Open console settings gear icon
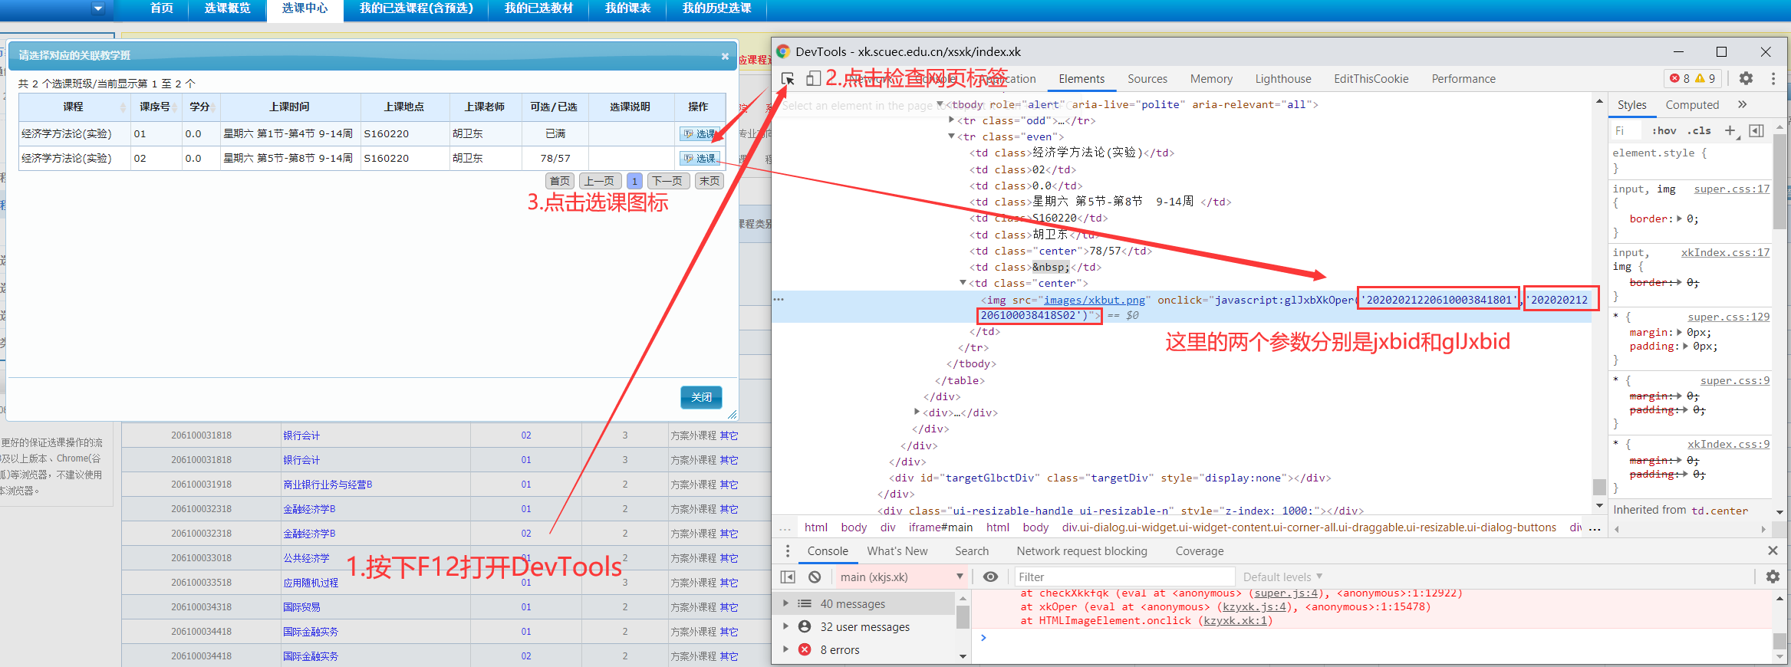This screenshot has width=1791, height=667. tap(1773, 577)
